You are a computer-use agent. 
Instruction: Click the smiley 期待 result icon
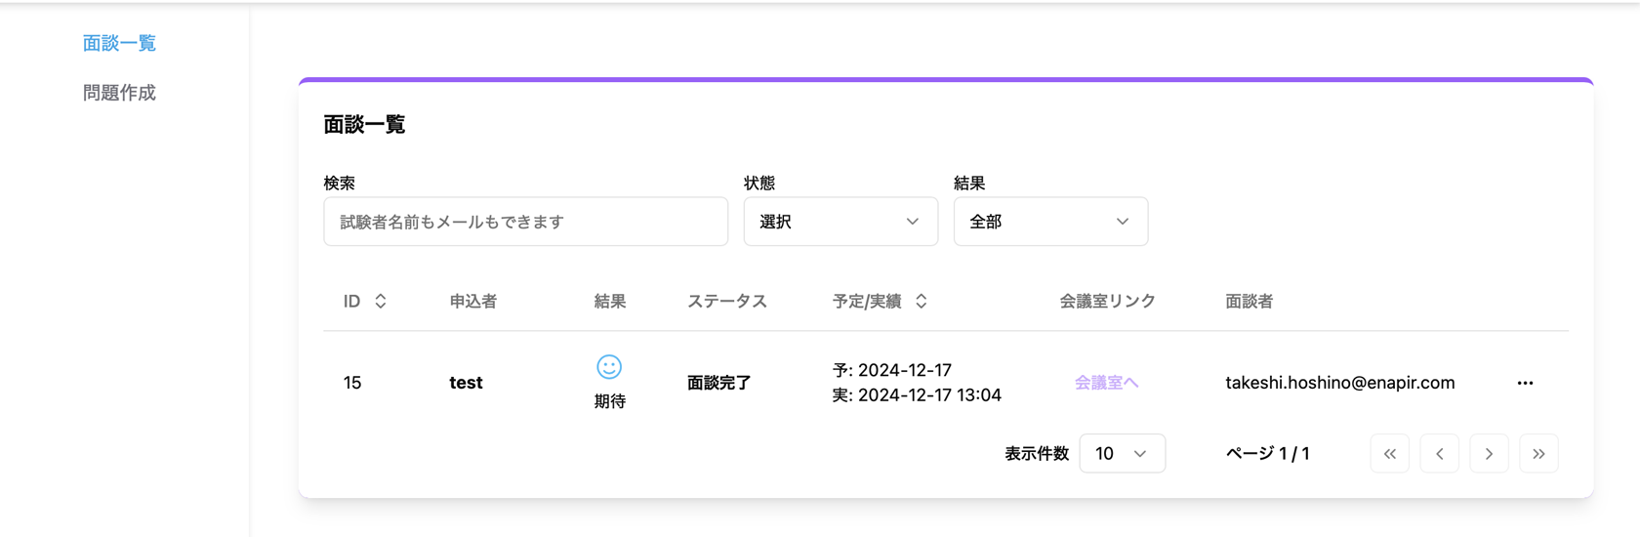[x=609, y=367]
